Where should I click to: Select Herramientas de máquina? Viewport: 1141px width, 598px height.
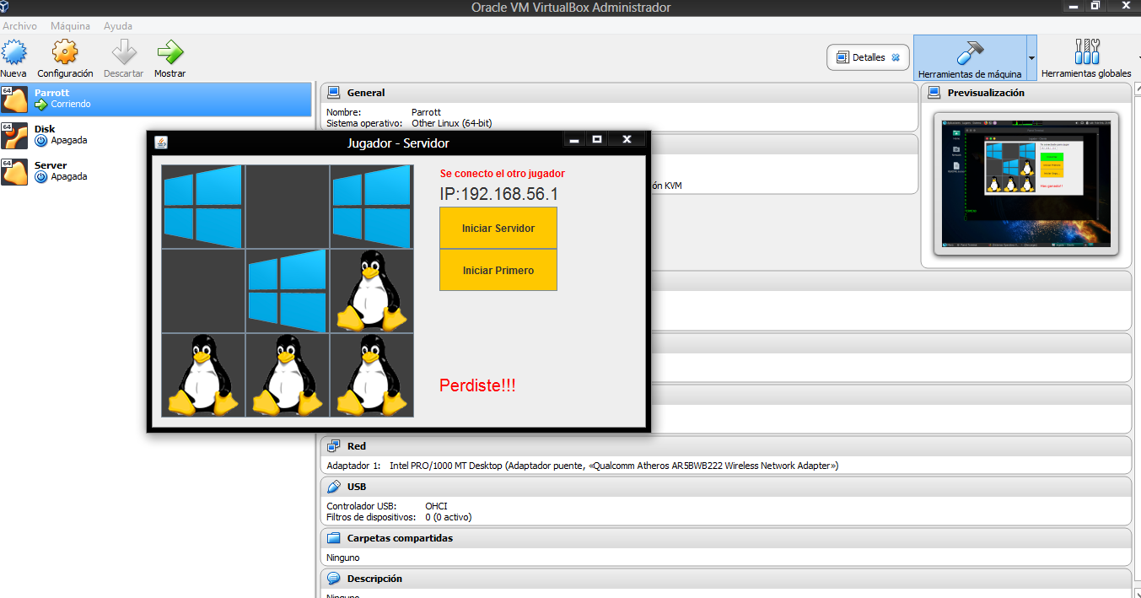(x=969, y=57)
